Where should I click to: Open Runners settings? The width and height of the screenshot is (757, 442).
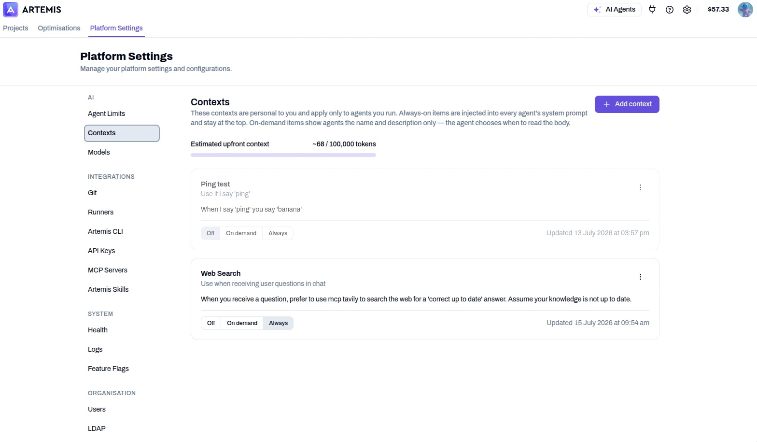pyautogui.click(x=122, y=212)
